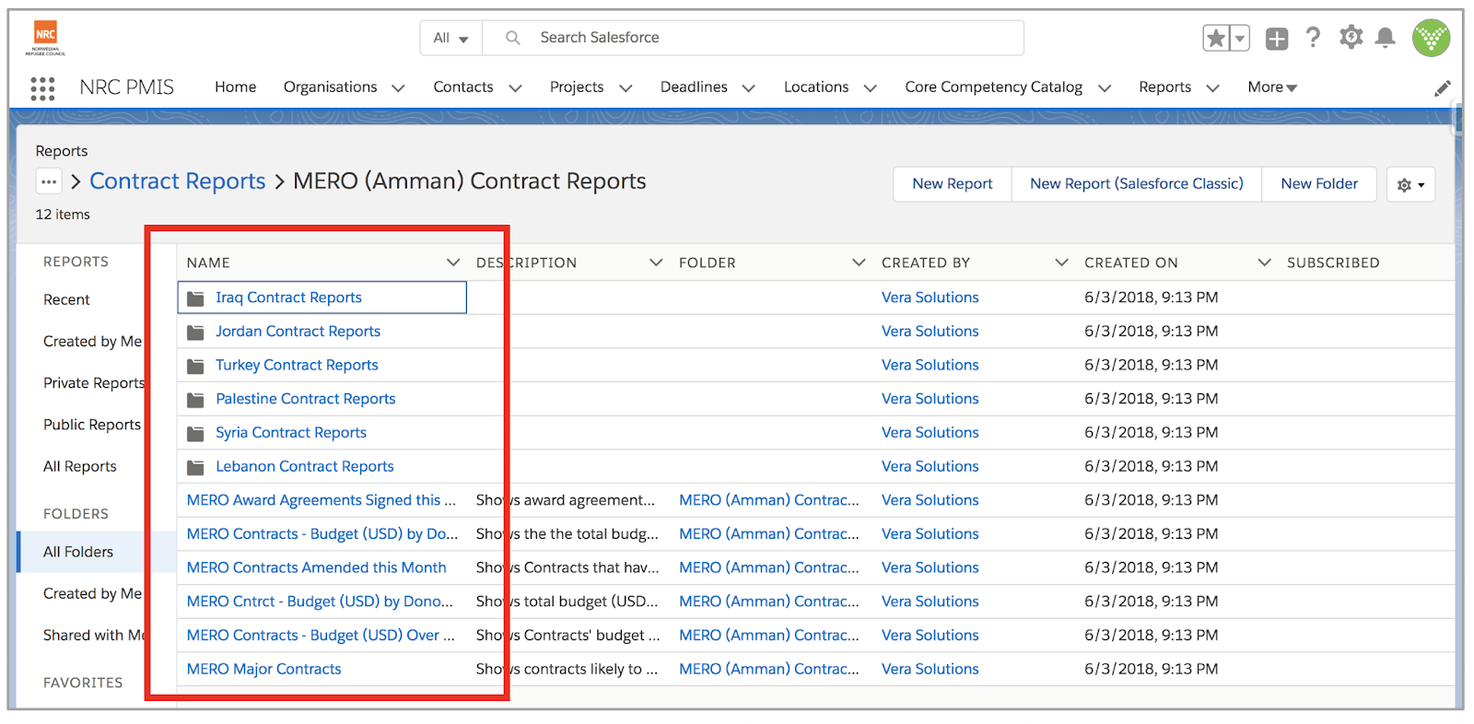This screenshot has width=1474, height=724.
Task: Open the Folder column chevron menu
Action: [859, 263]
